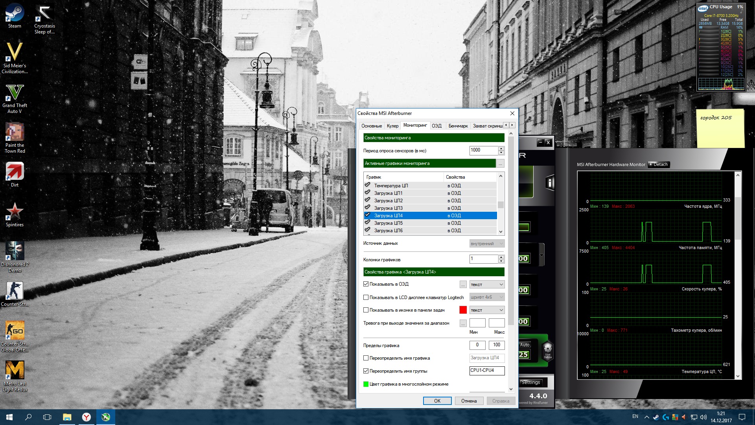Click the Detach hardware monitor button
755x425 pixels.
[658, 164]
